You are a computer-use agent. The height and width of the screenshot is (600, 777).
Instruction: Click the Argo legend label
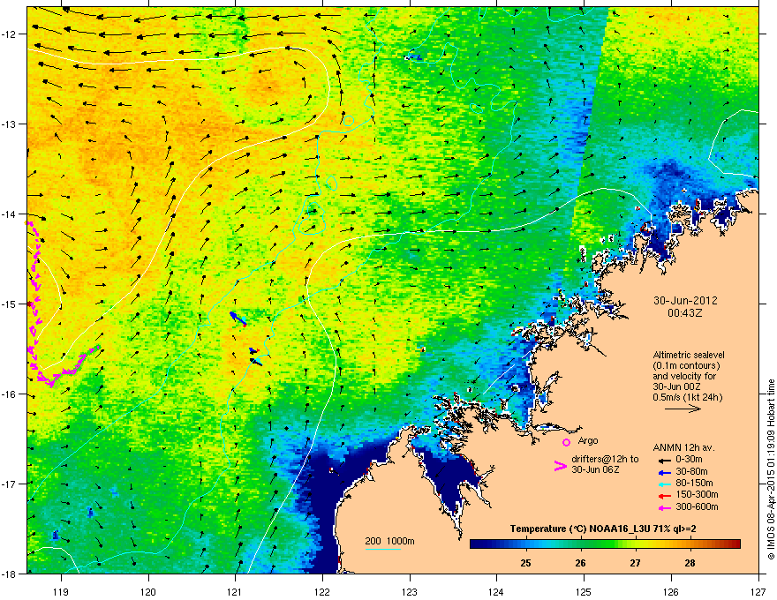point(588,440)
